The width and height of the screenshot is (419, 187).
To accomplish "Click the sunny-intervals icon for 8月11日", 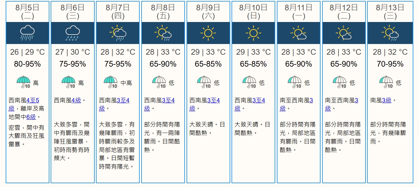I will 299,33.
